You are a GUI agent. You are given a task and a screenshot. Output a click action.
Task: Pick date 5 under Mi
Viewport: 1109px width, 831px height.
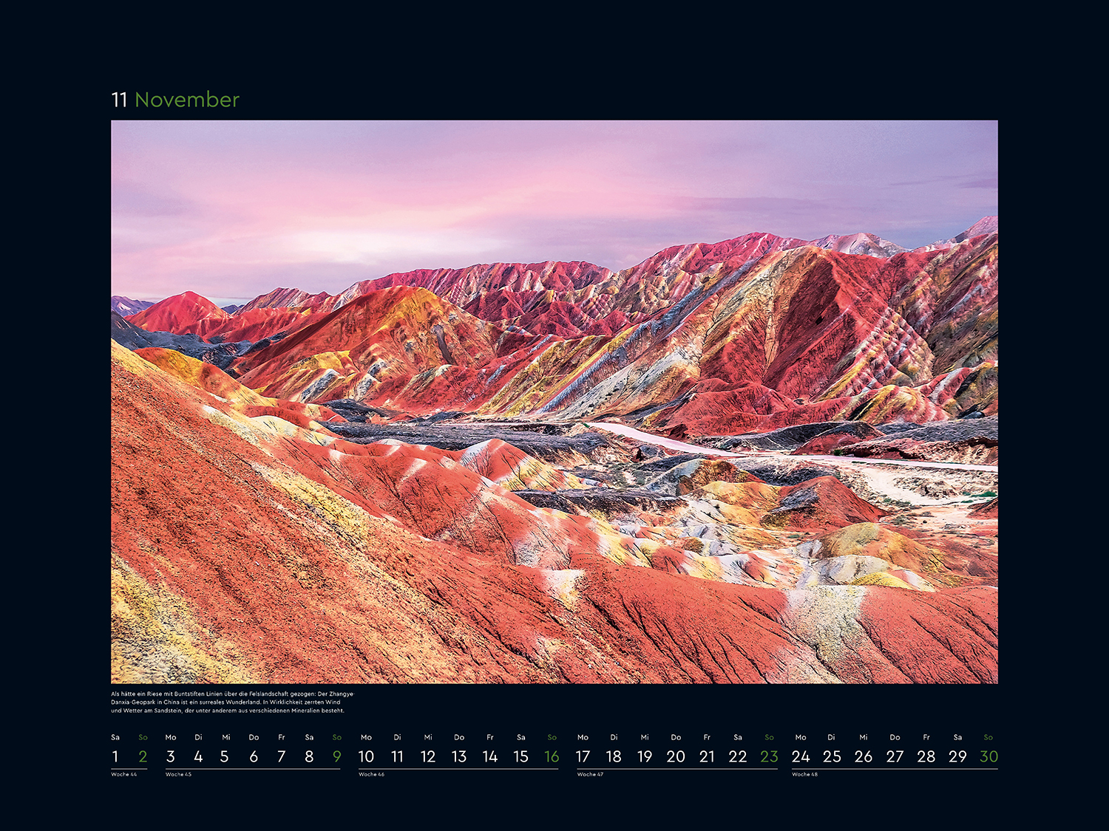click(225, 756)
